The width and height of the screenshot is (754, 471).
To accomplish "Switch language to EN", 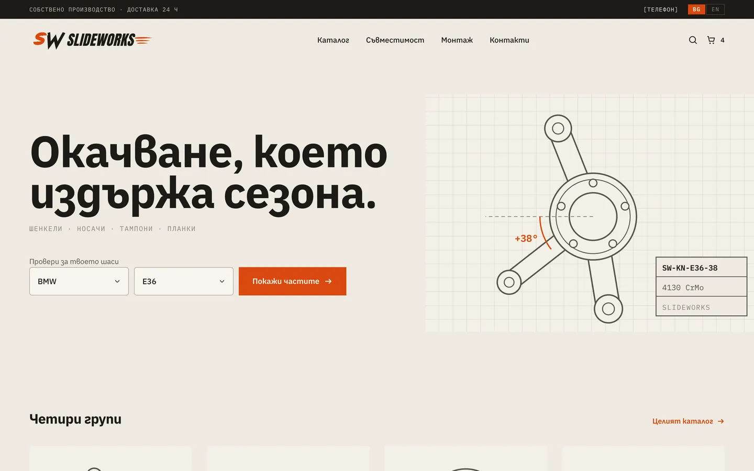I will tap(715, 9).
